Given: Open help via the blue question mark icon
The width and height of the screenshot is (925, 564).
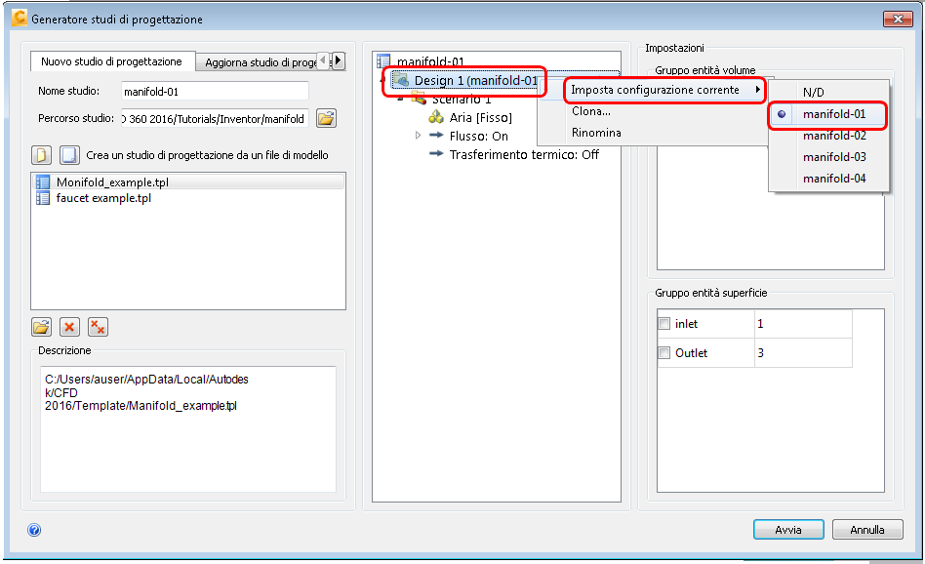Looking at the screenshot, I should click(34, 530).
